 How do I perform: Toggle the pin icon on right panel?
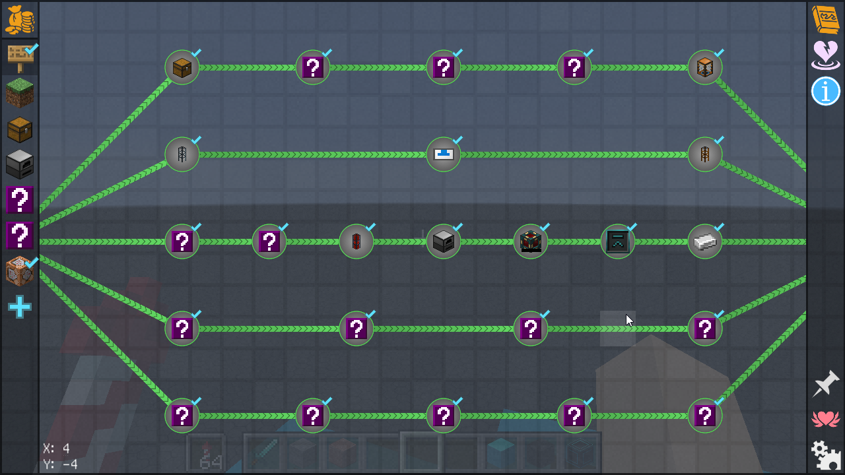click(x=825, y=384)
